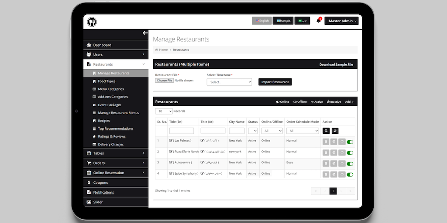Open the Order Schedule Mode filter dropdown
447x223 pixels.
pos(303,131)
